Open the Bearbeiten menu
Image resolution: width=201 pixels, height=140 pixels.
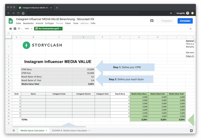pos(28,23)
